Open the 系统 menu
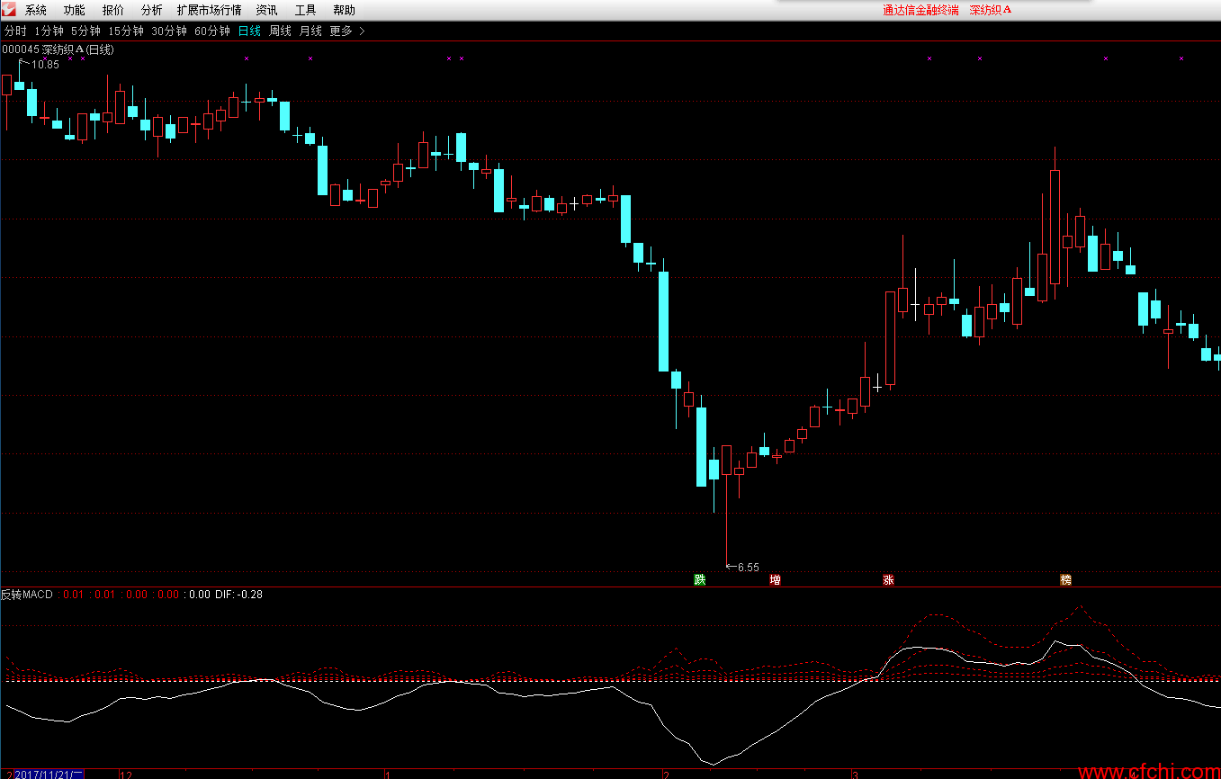 pyautogui.click(x=36, y=10)
